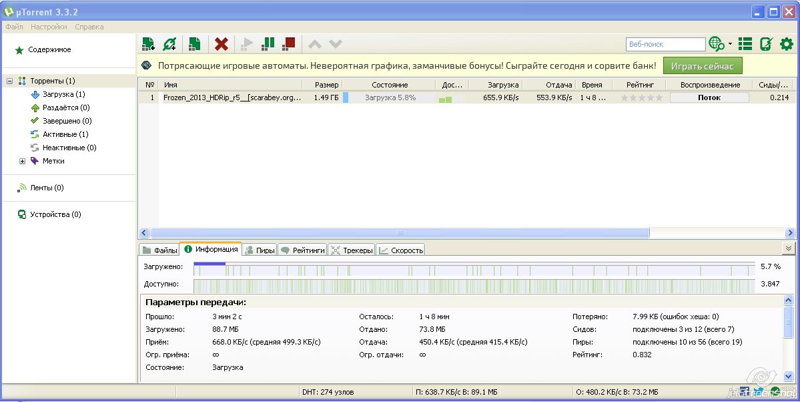Screen dimensions: 800x402
Task: Click the remote access toolbar icon
Action: tap(766, 44)
